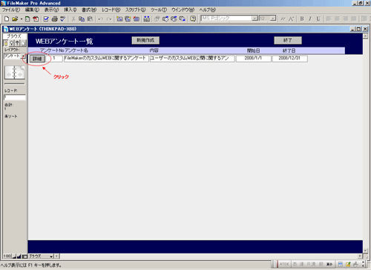The width and height of the screenshot is (371, 270).
Task: Click the 新規作成 button
Action: (x=145, y=40)
